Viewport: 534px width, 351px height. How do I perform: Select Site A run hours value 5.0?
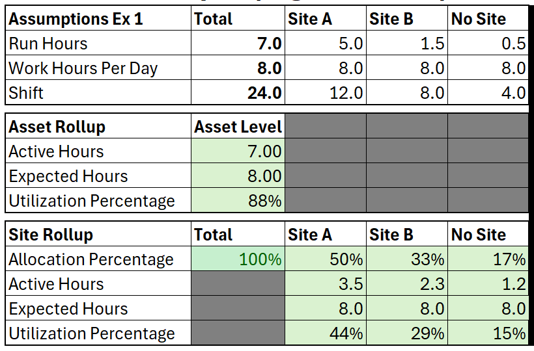325,43
